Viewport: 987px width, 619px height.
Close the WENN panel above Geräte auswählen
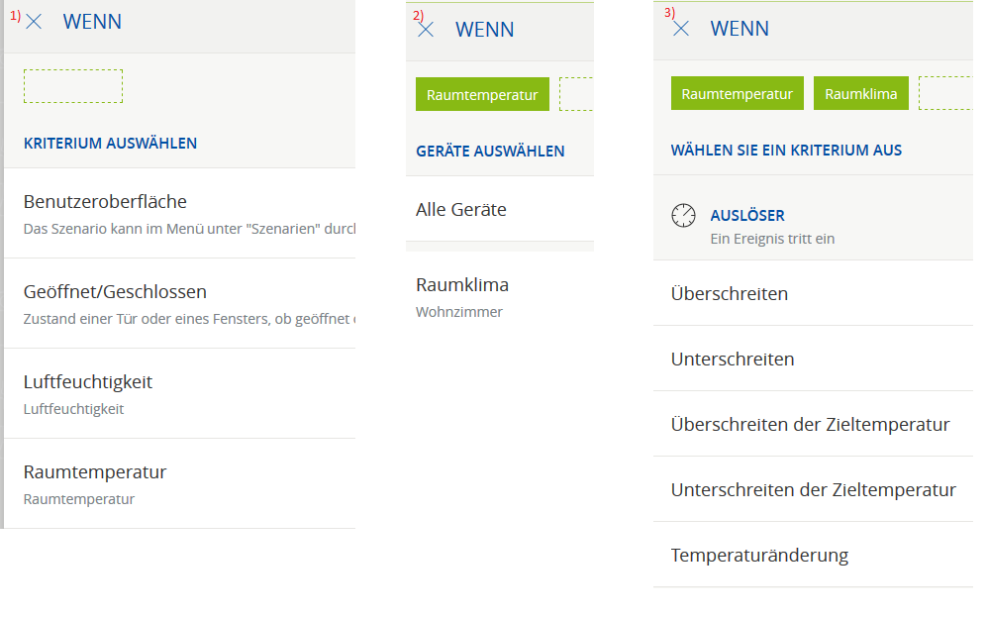[426, 30]
